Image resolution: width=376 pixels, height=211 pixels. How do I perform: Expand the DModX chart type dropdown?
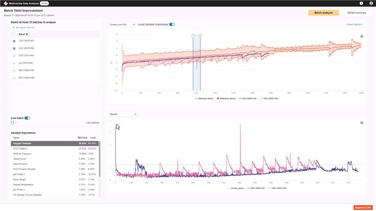click(122, 114)
